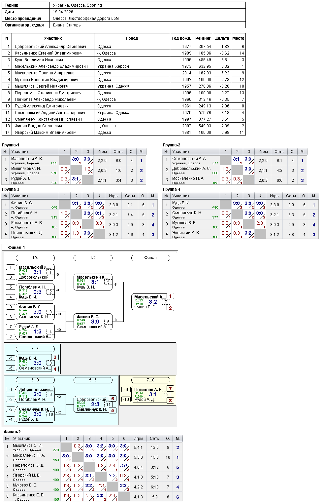Click Сеты column header in Группа-4
The height and width of the screenshot is (503, 322).
[291, 196]
